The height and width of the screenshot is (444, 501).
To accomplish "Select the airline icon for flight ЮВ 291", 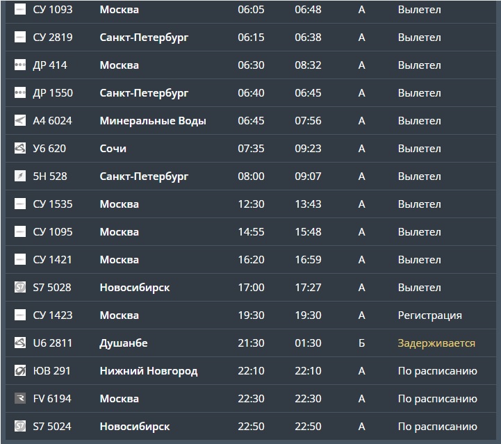I will [x=19, y=371].
